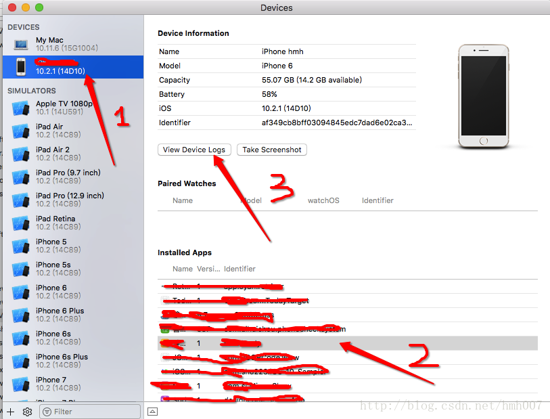Add a device with the plus button

11,412
